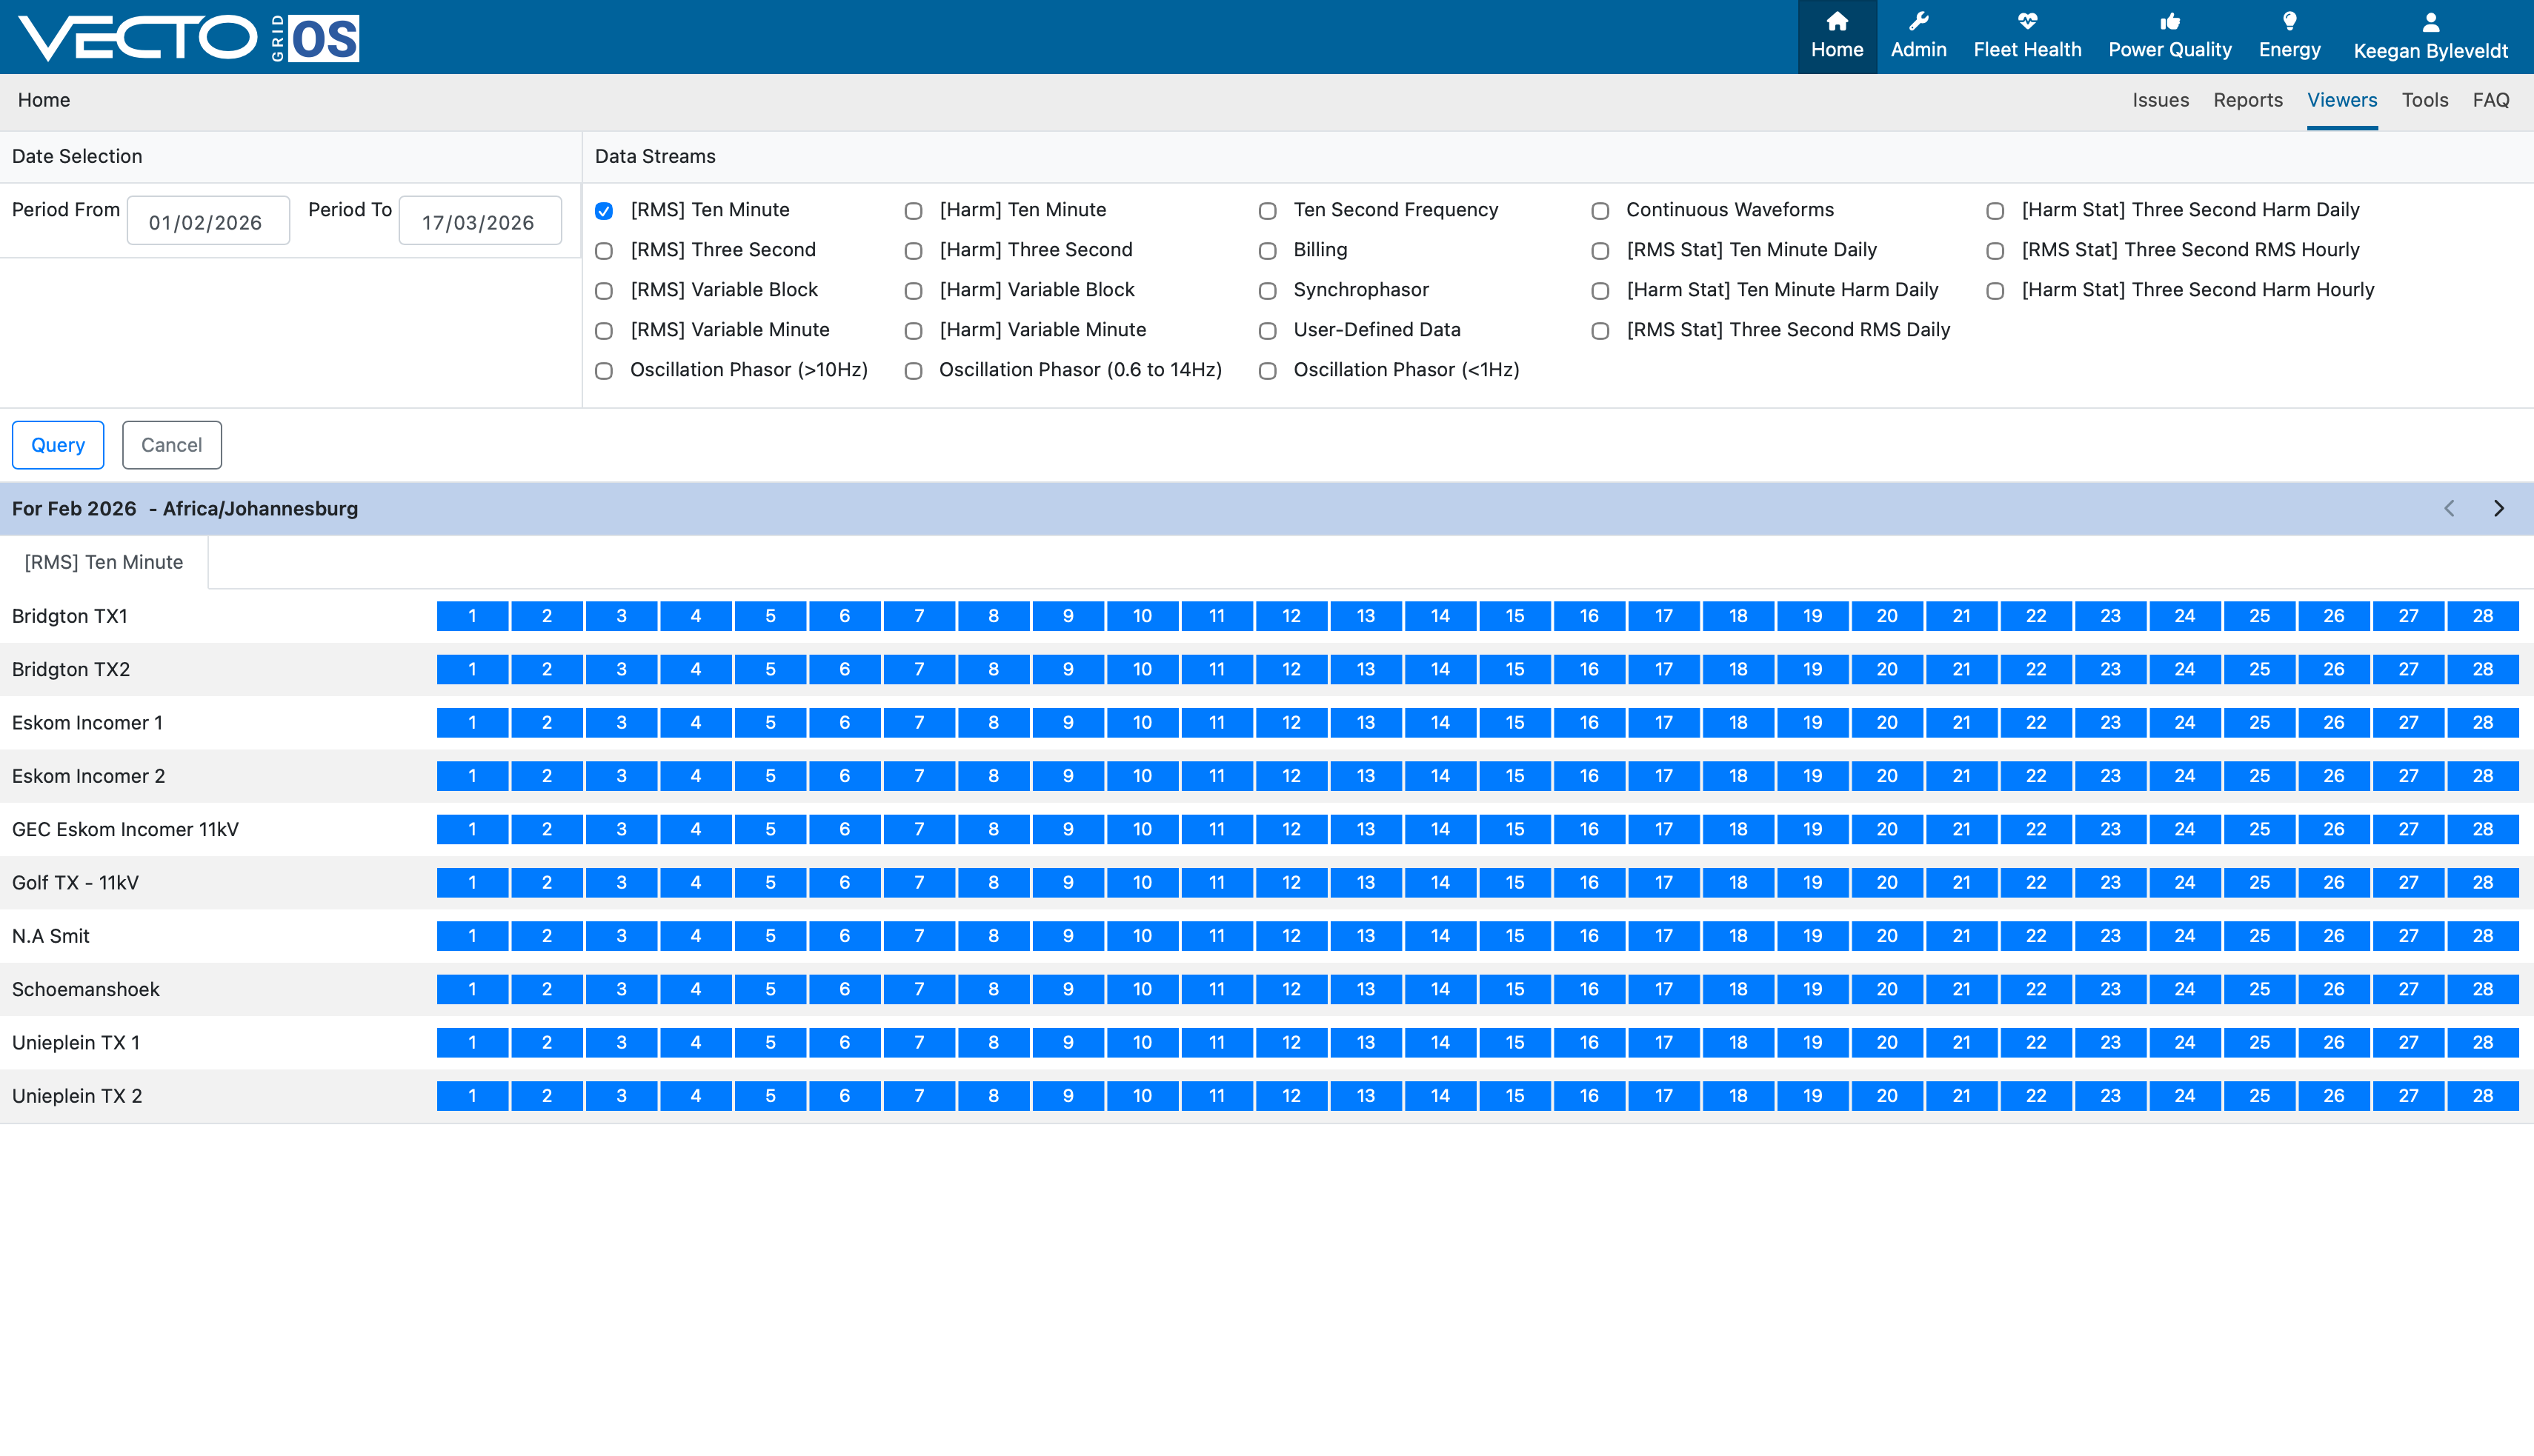Screen dimensions: 2534x1456
Task: Open the Tools tab
Action: click(2424, 100)
